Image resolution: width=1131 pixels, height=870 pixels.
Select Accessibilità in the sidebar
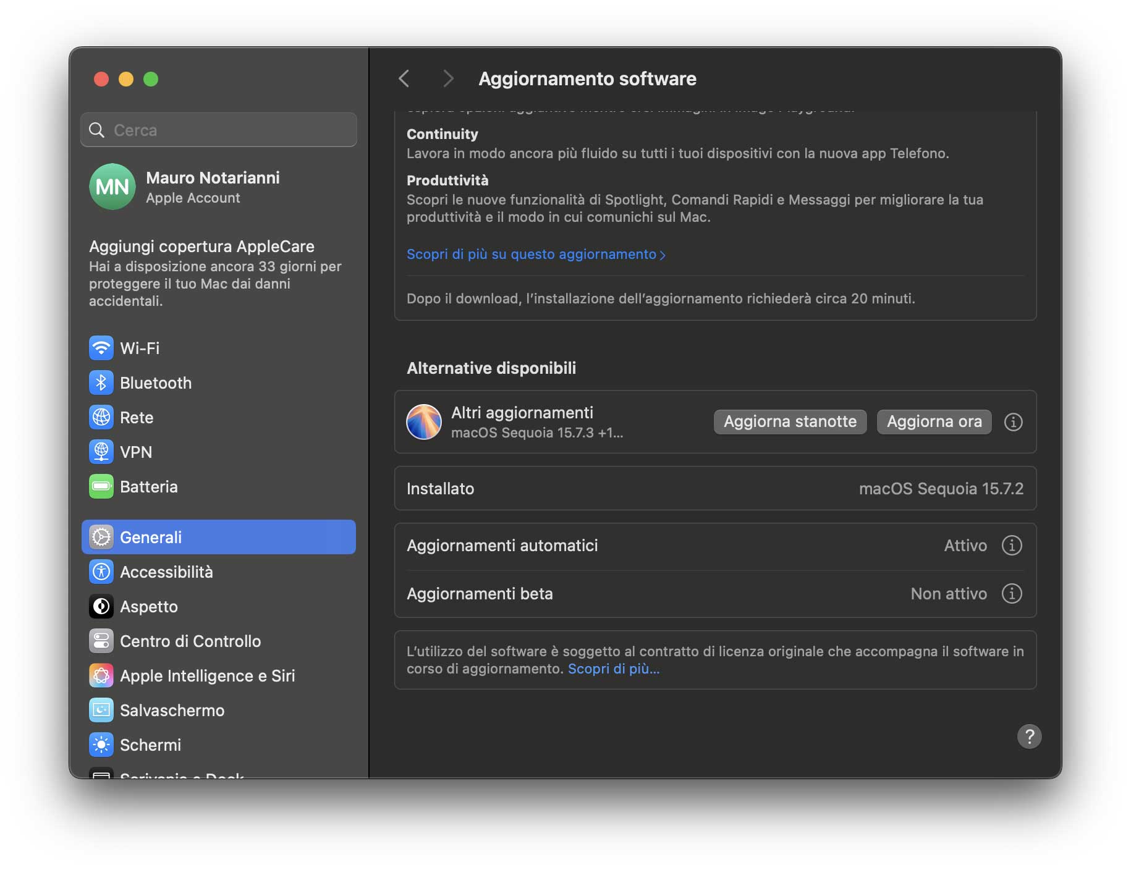(x=101, y=572)
